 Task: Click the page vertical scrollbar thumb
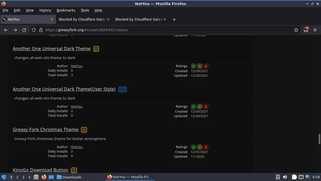click(x=319, y=139)
